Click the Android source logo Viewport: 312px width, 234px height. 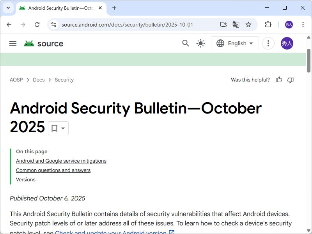[x=43, y=43]
